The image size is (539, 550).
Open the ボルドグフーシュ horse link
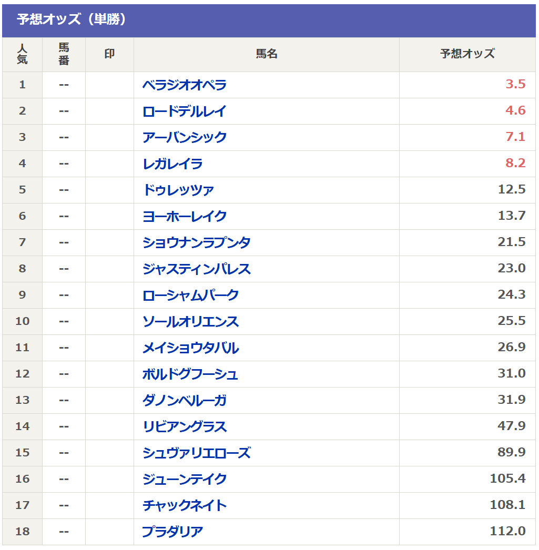[190, 374]
